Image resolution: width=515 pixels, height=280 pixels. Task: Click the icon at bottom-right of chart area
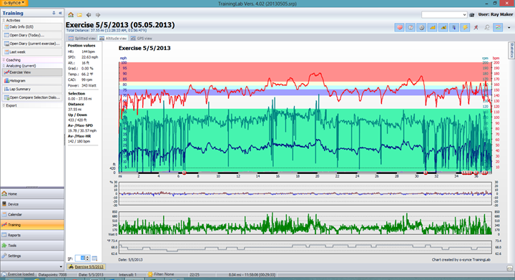tap(509, 269)
